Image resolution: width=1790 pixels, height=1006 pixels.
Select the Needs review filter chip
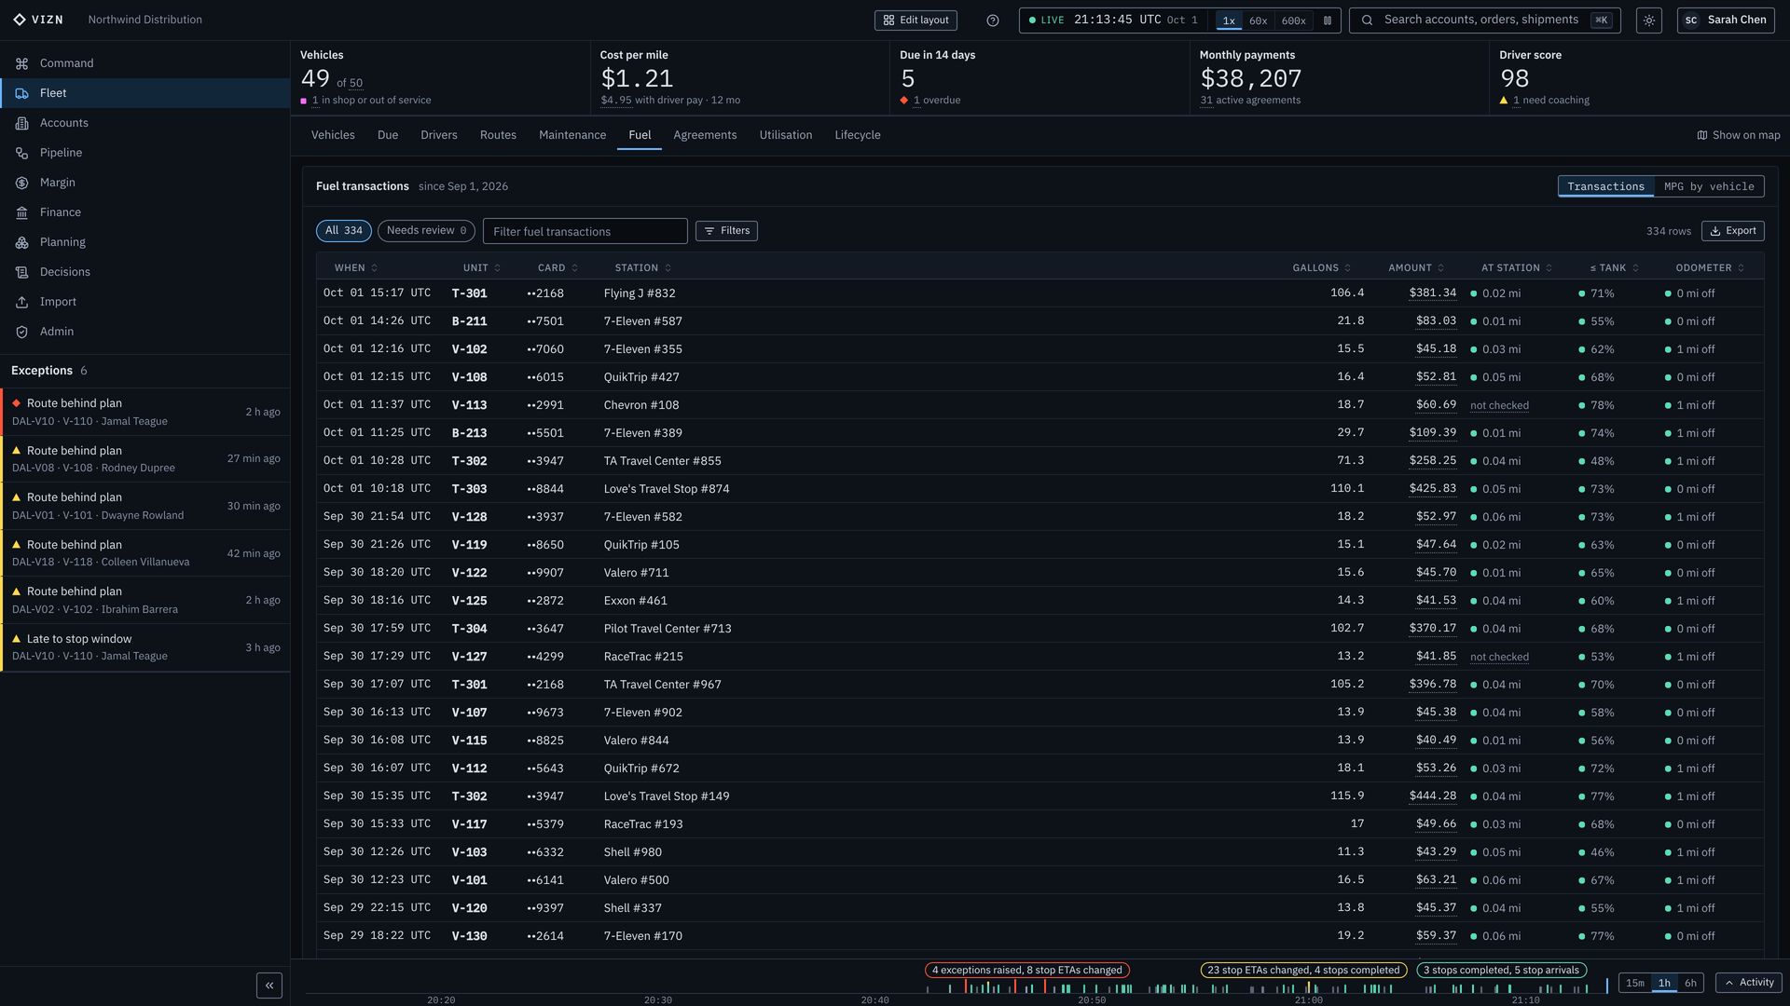pyautogui.click(x=426, y=231)
